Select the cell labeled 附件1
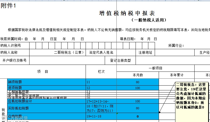The image size is (210, 122). point(8,6)
